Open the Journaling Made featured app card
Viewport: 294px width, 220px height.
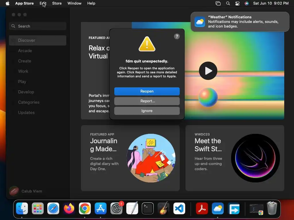(x=130, y=158)
